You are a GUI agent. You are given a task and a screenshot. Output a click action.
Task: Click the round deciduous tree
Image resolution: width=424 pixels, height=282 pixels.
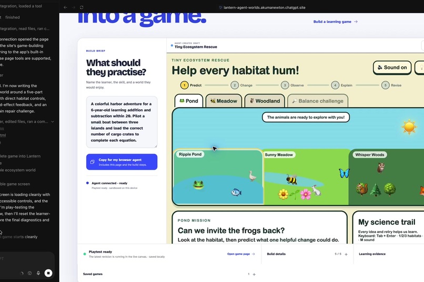[389, 190]
